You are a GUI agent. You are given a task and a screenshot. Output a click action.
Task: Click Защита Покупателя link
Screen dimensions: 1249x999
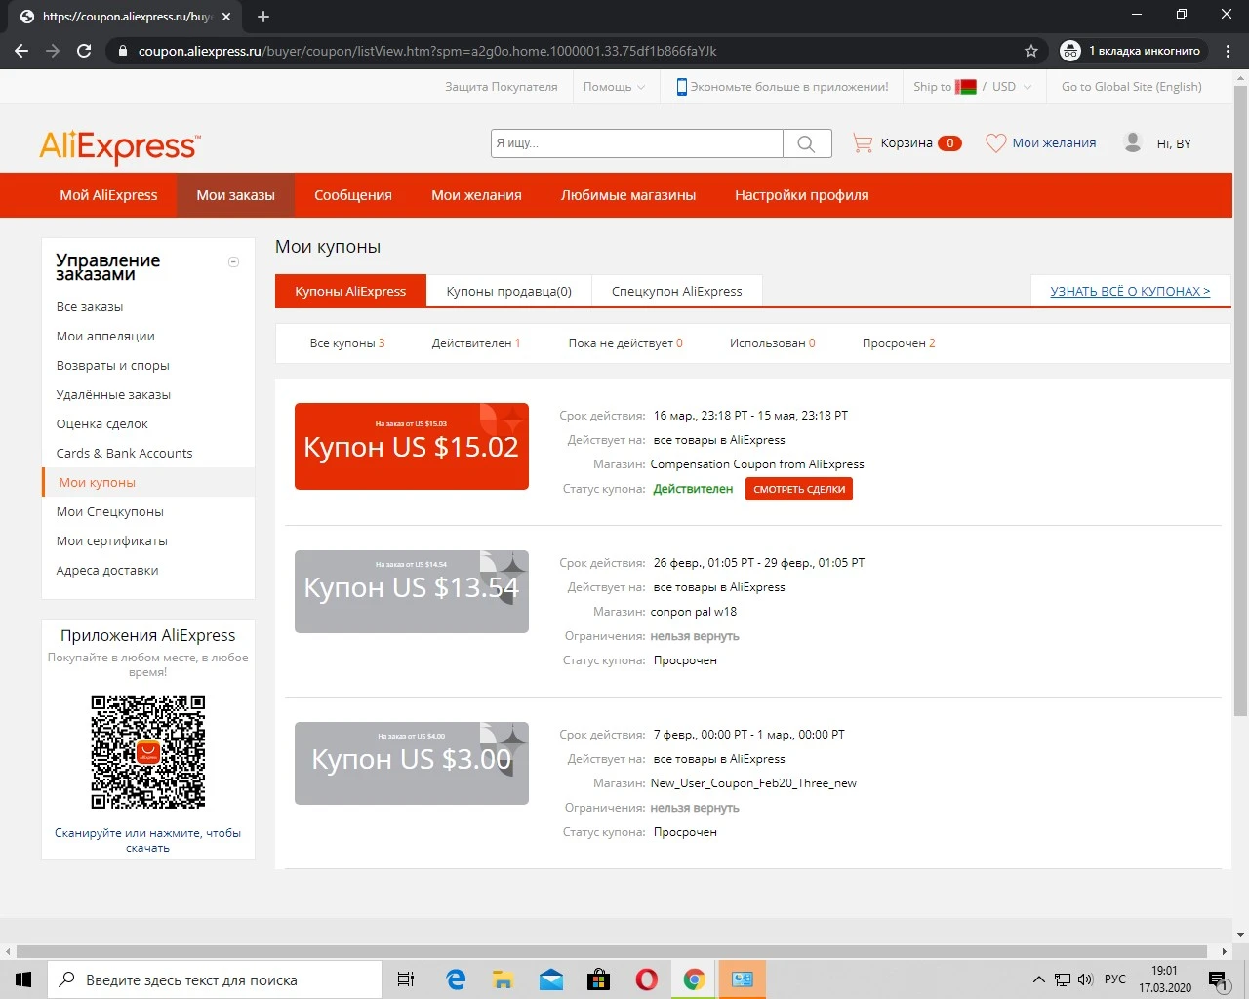[x=502, y=87]
